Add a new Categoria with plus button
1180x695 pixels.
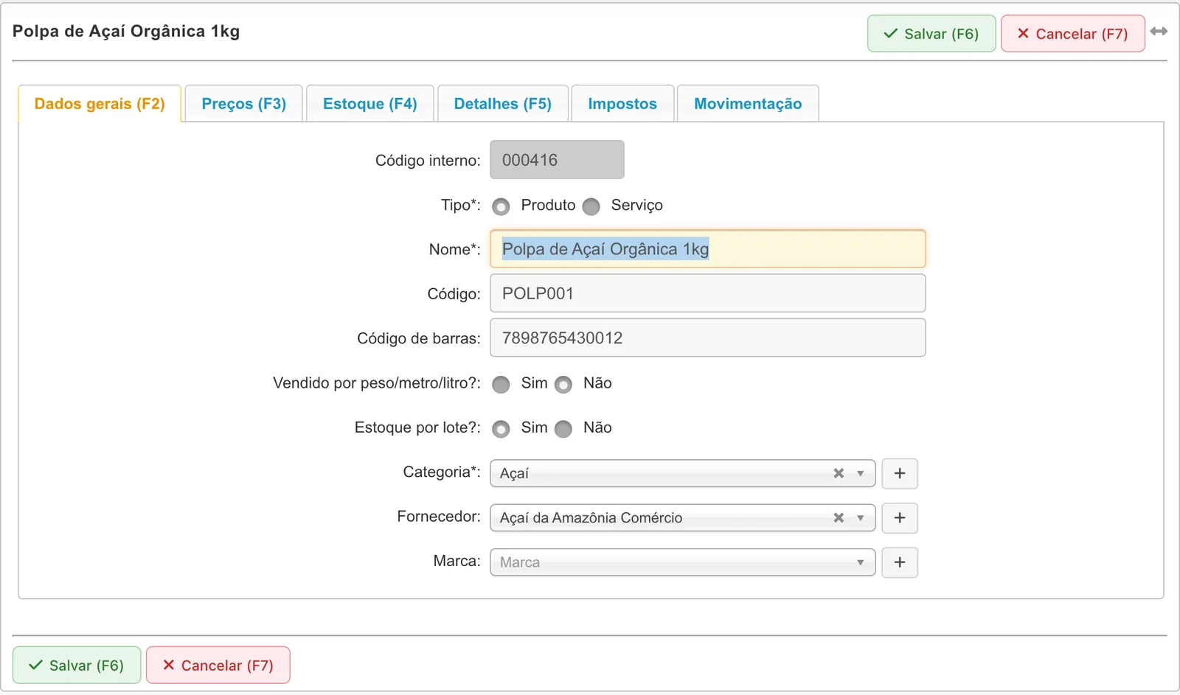click(x=900, y=473)
